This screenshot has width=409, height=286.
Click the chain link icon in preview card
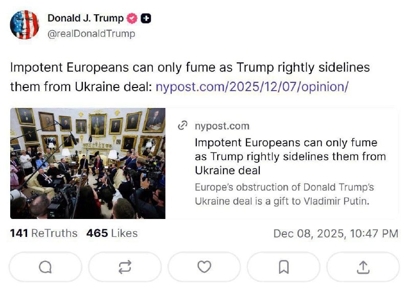pos(183,126)
